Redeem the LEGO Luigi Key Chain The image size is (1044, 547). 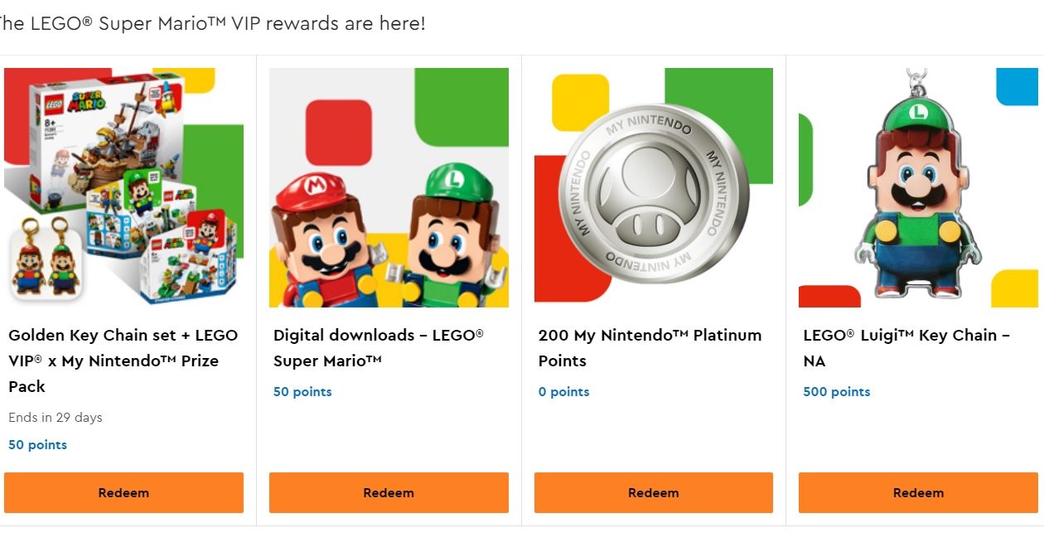(x=918, y=492)
